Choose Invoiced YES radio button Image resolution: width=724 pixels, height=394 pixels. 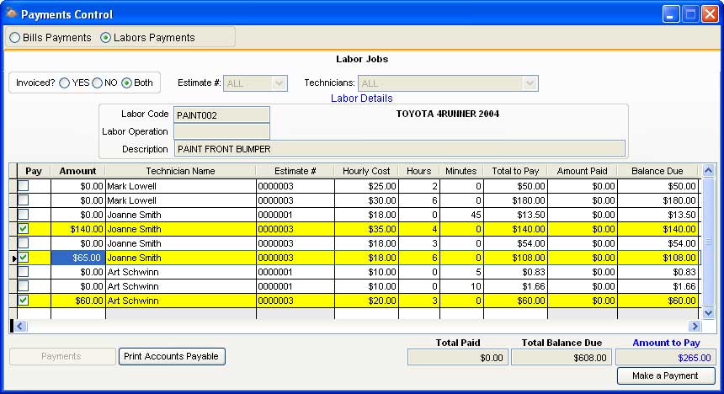pyautogui.click(x=65, y=83)
